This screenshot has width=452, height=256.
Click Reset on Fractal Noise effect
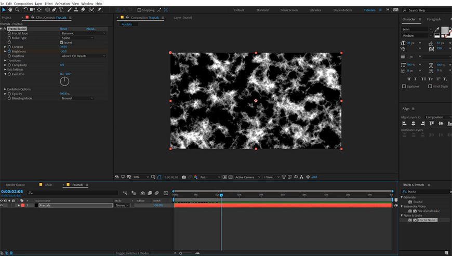[63, 29]
